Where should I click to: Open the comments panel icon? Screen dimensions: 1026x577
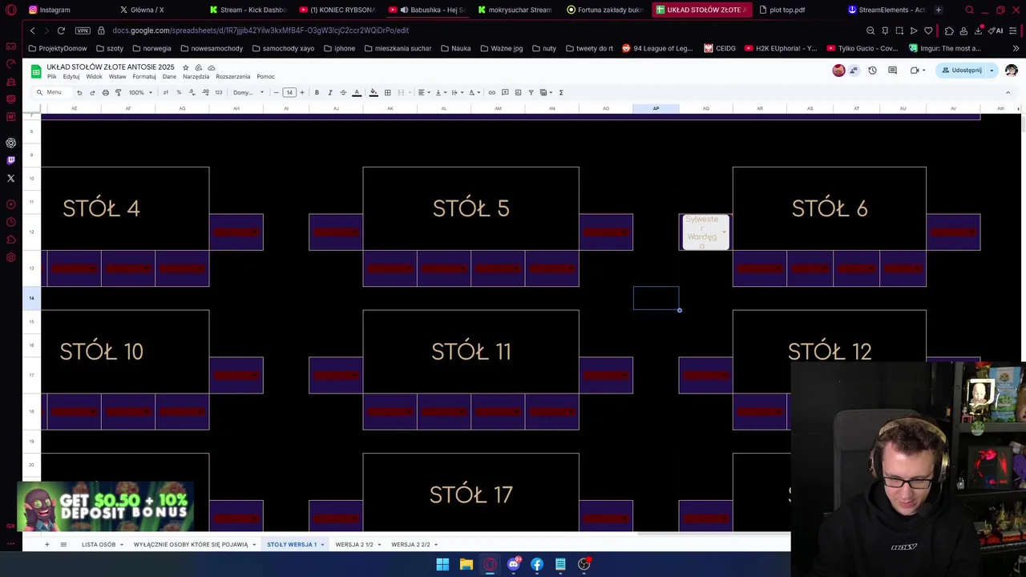(x=892, y=71)
